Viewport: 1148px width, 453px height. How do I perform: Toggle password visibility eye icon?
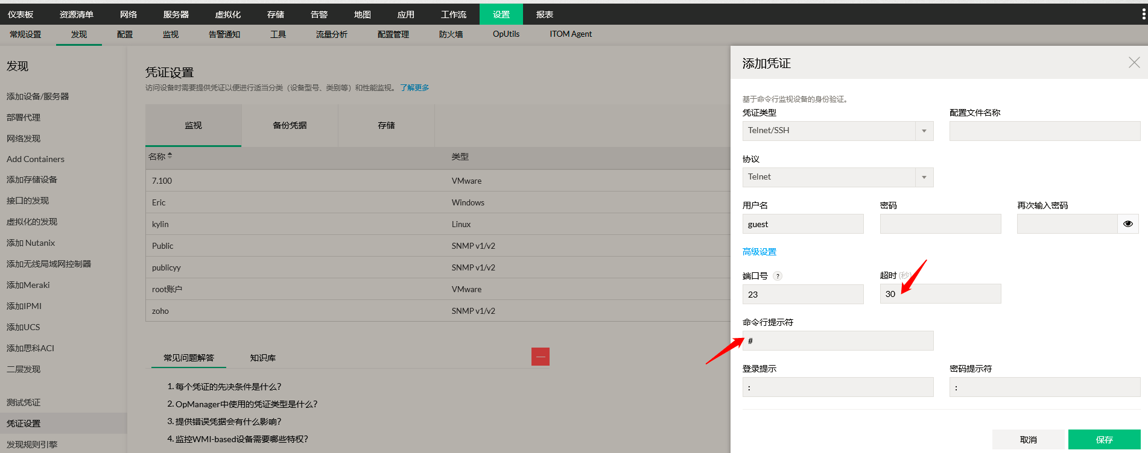pos(1128,224)
